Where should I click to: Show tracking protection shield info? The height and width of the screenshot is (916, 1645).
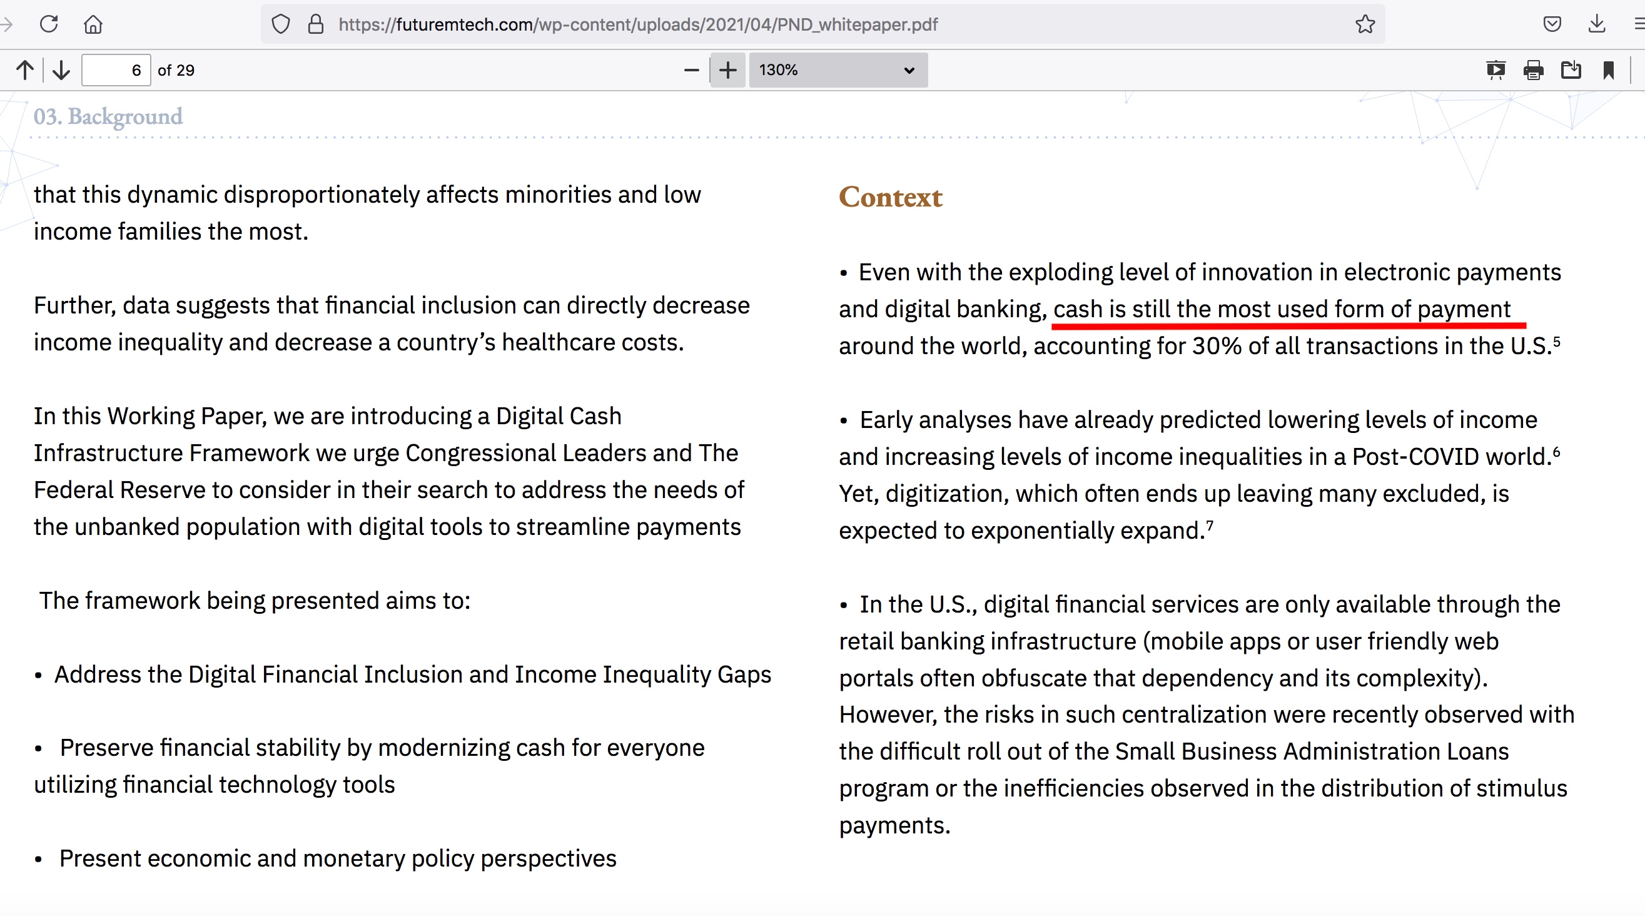[281, 24]
